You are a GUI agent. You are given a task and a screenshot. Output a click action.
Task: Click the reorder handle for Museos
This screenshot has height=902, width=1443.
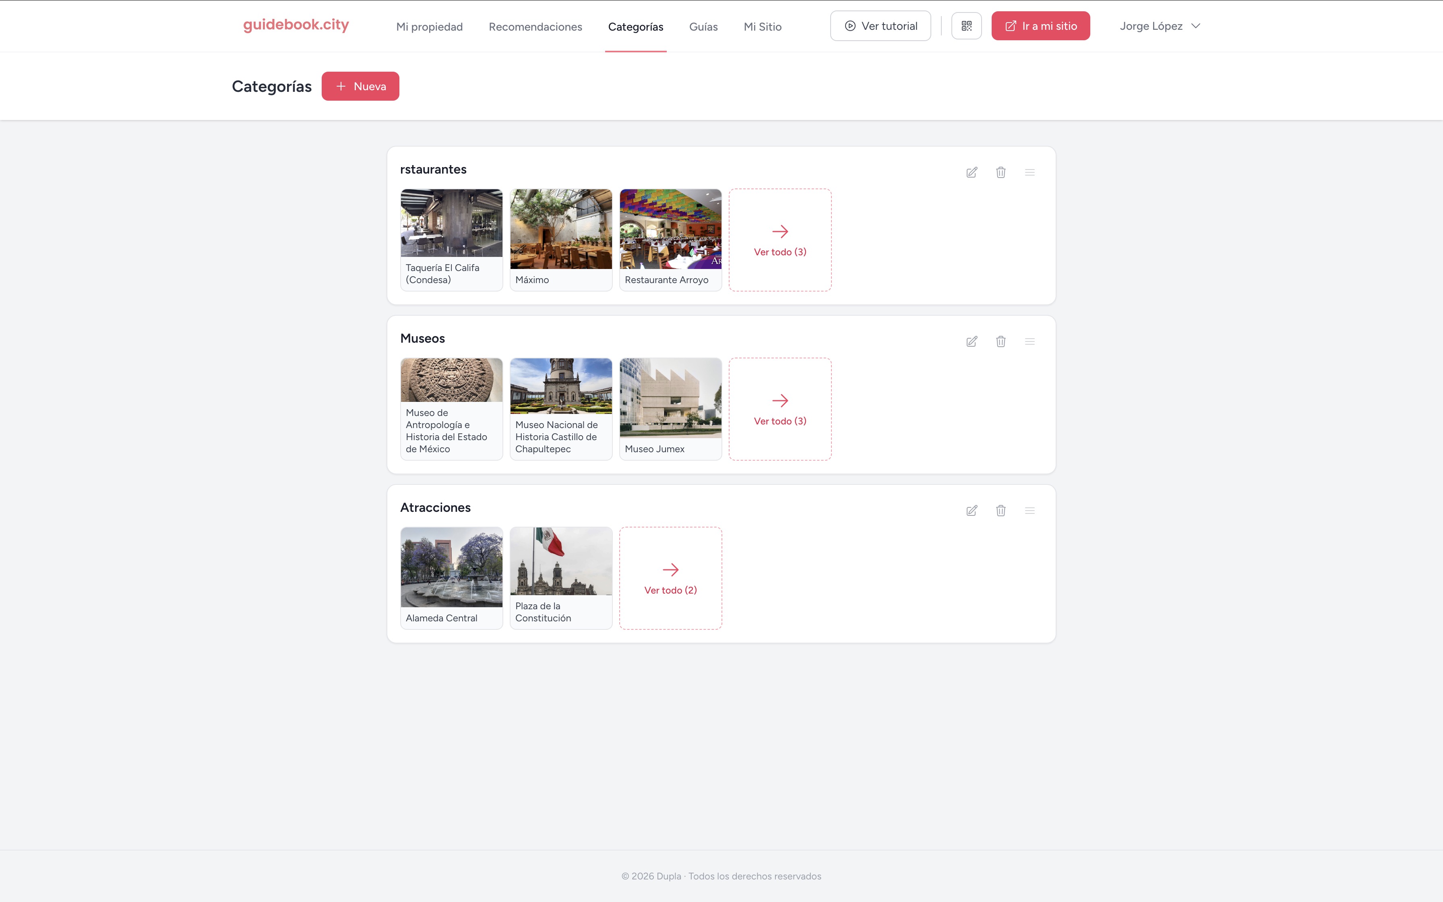[x=1030, y=341]
